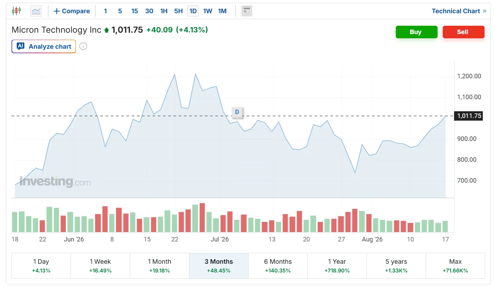
Task: Click the 1,200.00 price axis label
Action: 469,76
